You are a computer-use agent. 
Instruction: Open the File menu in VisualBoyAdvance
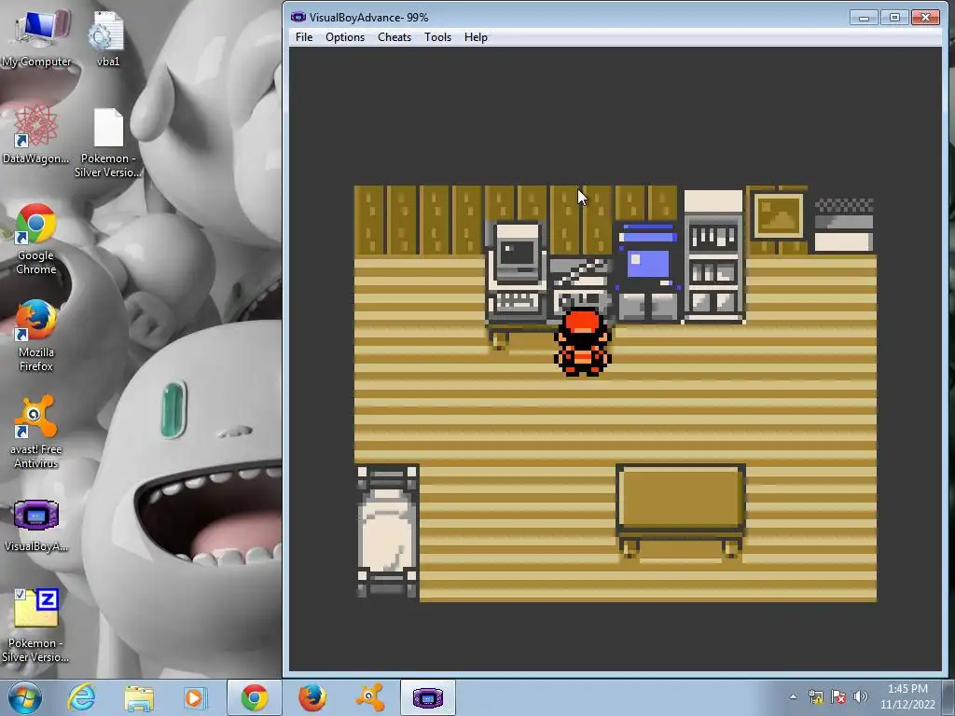coord(304,37)
